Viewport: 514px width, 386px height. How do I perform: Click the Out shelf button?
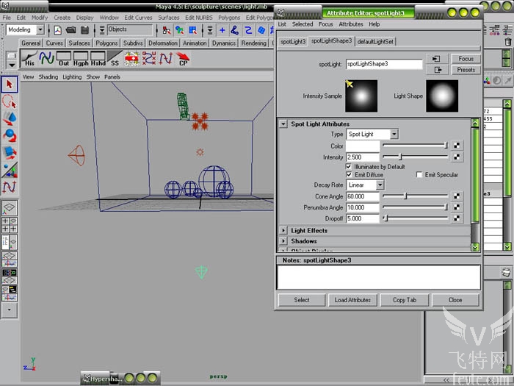[x=64, y=59]
